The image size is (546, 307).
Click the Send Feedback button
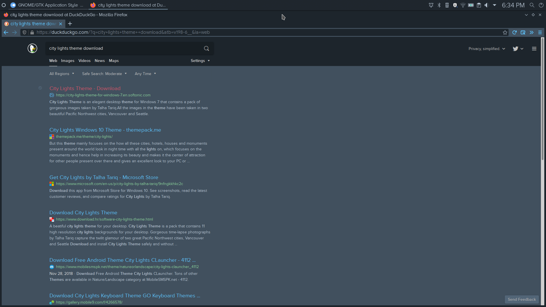[522, 299]
